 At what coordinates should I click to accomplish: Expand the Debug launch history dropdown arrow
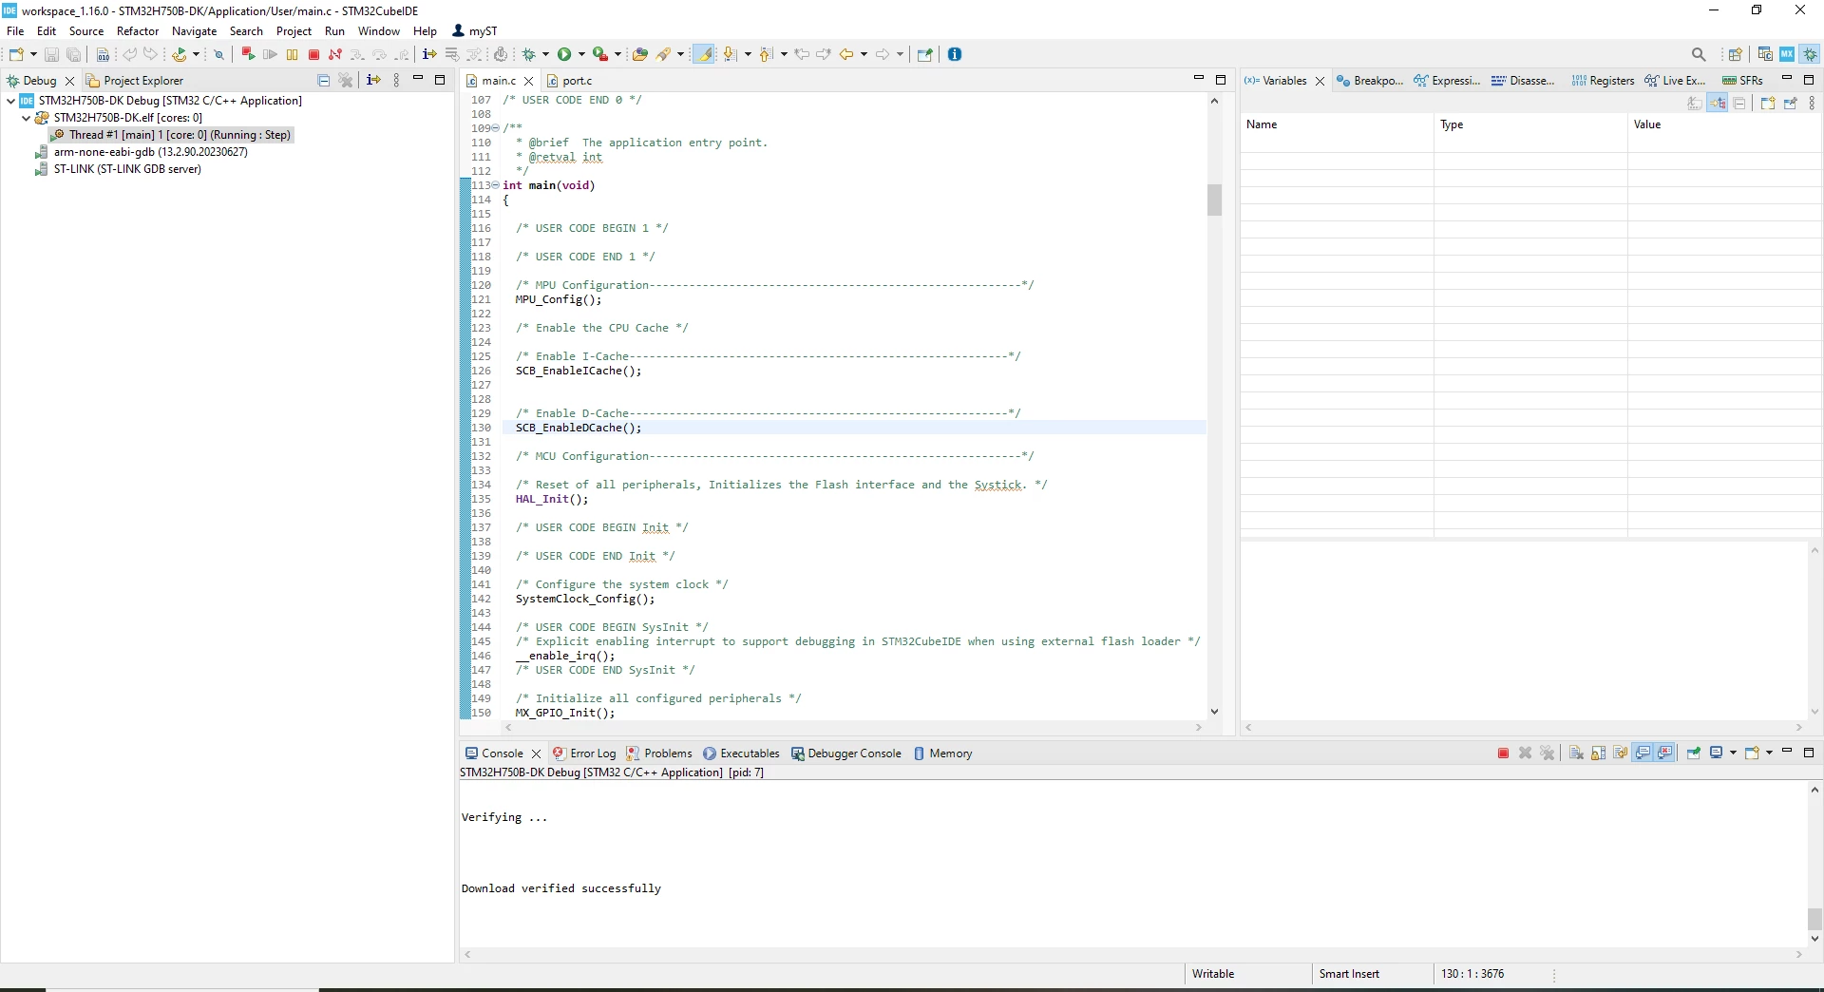coord(545,54)
